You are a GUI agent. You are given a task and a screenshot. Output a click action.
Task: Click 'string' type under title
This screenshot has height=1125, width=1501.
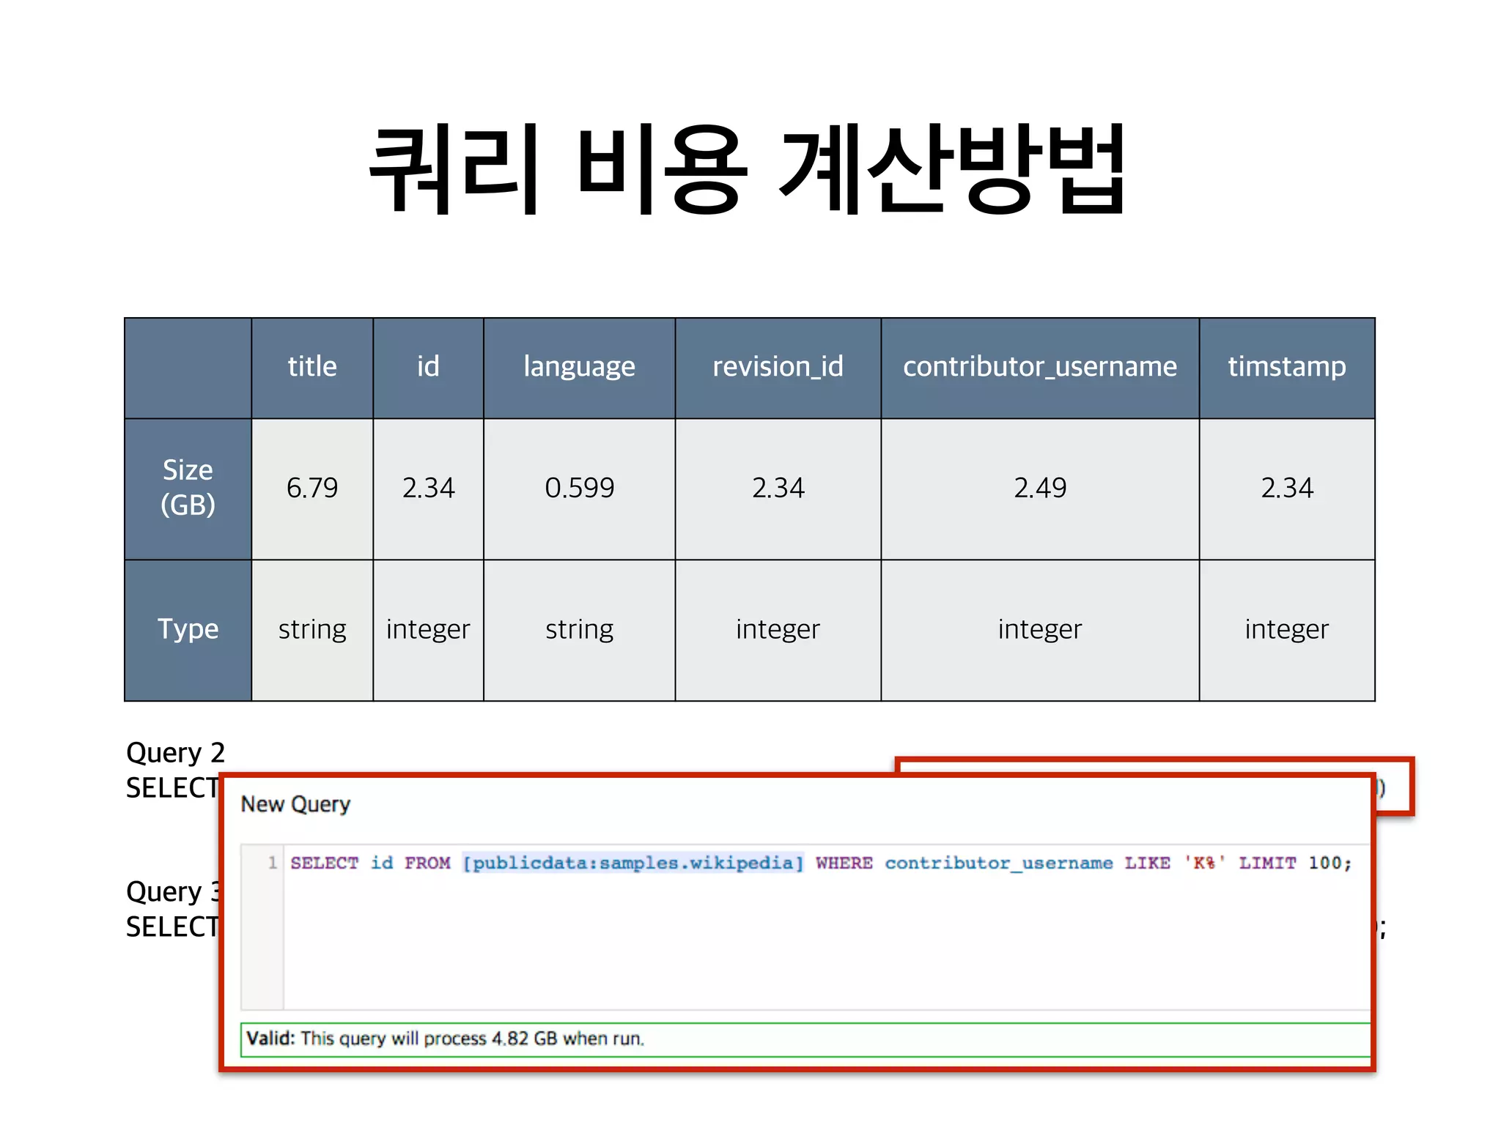[x=312, y=630]
